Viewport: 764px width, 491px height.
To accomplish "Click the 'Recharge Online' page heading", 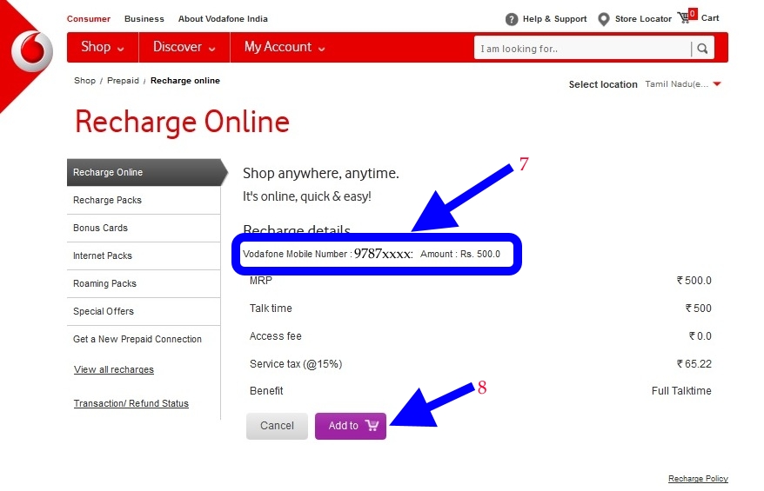I will point(182,122).
